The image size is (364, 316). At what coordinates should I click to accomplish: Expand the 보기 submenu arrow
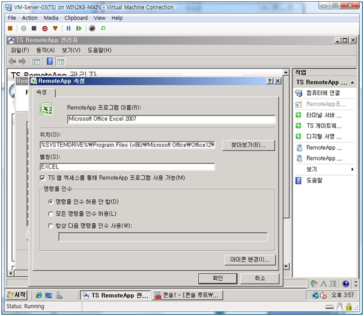pyautogui.click(x=352, y=169)
